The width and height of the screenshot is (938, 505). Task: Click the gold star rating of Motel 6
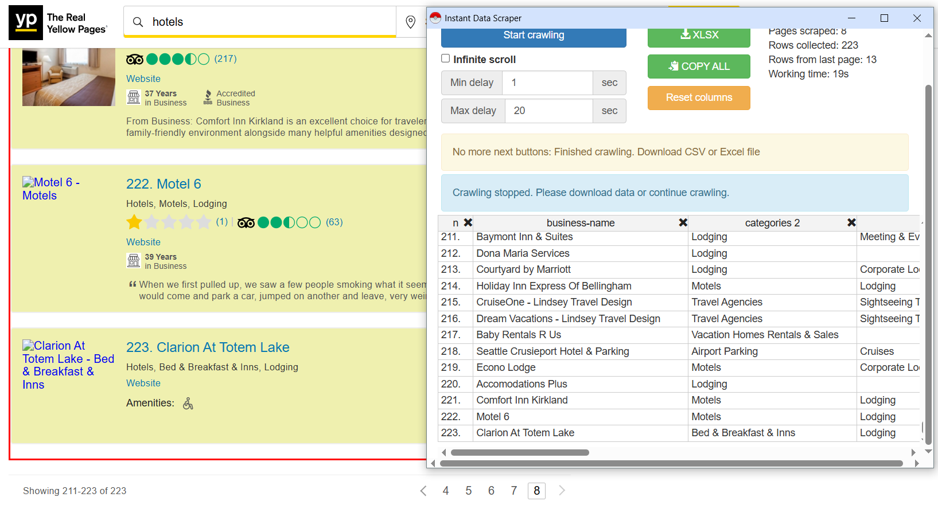coord(134,222)
